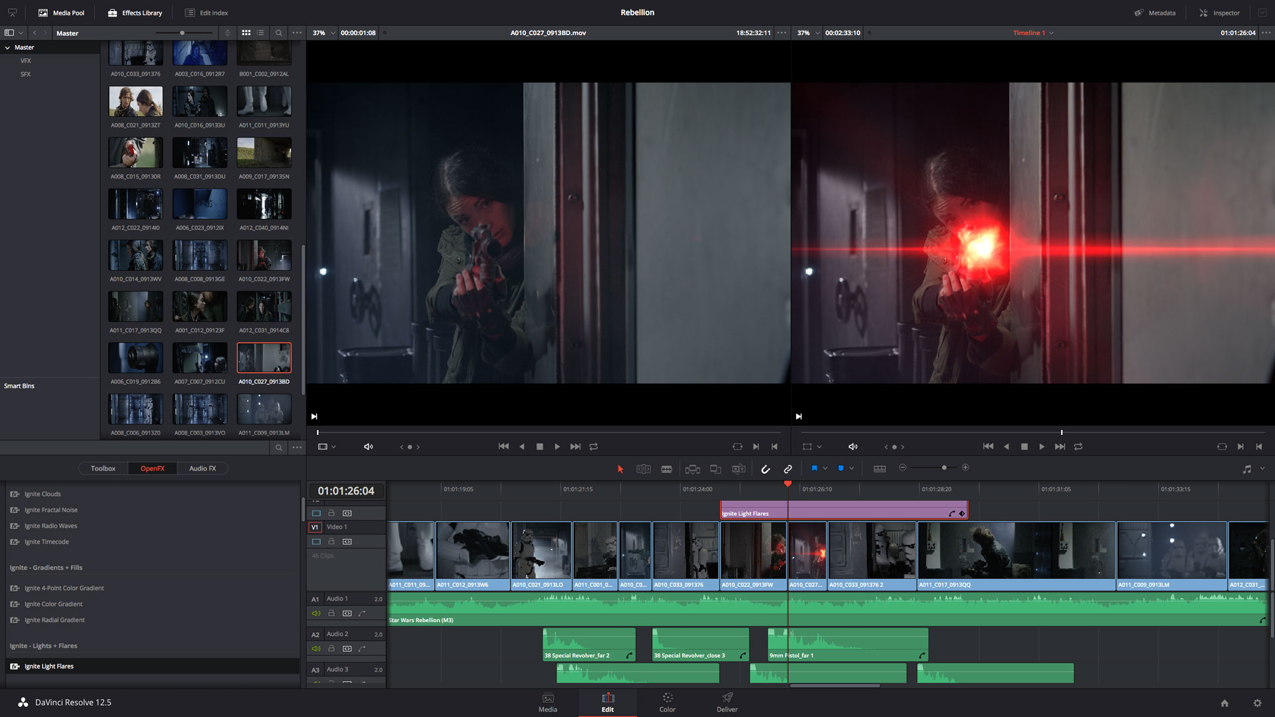The image size is (1275, 717).
Task: Open the Effects Library panel
Action: [135, 12]
